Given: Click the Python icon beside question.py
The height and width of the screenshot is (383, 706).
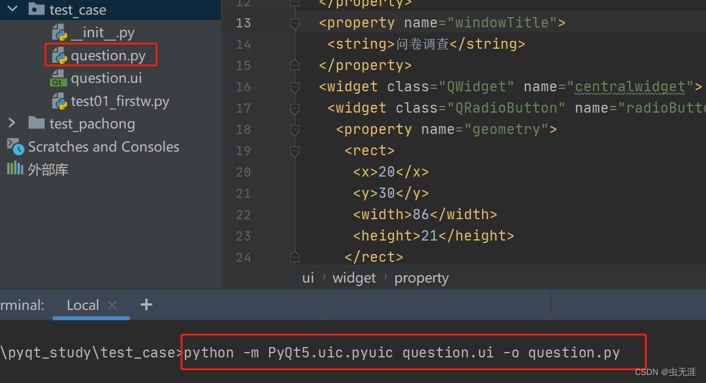Looking at the screenshot, I should [x=59, y=56].
